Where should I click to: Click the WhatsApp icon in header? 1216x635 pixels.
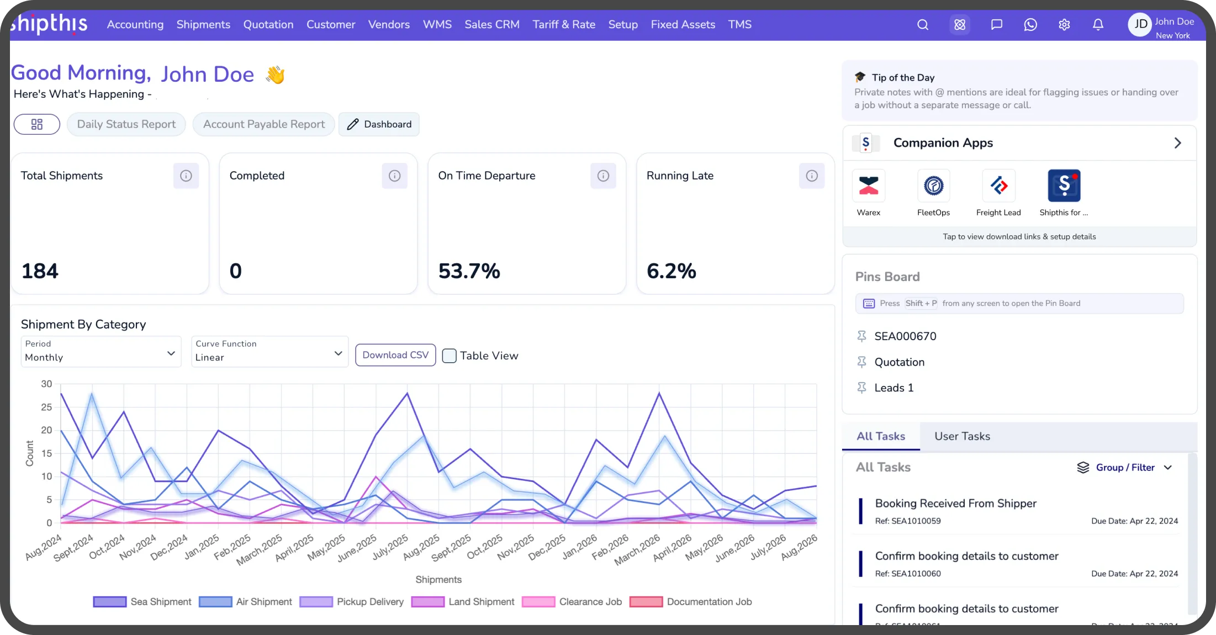1030,25
